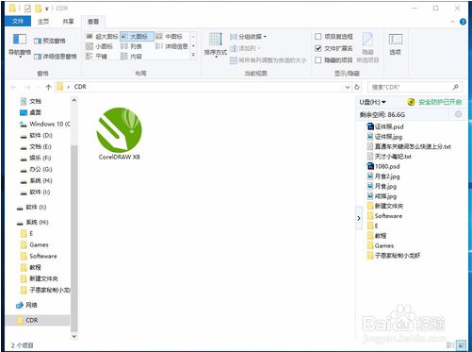472x352 pixels.
Task: Select 列表 list layout
Action: (132, 46)
